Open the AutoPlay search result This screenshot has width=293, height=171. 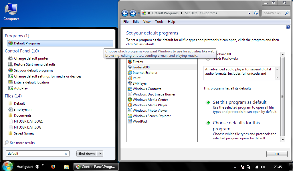pos(18,88)
